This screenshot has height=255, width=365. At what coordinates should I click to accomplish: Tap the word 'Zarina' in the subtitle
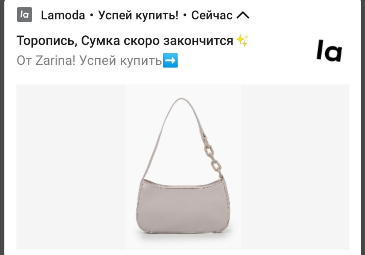tap(55, 61)
